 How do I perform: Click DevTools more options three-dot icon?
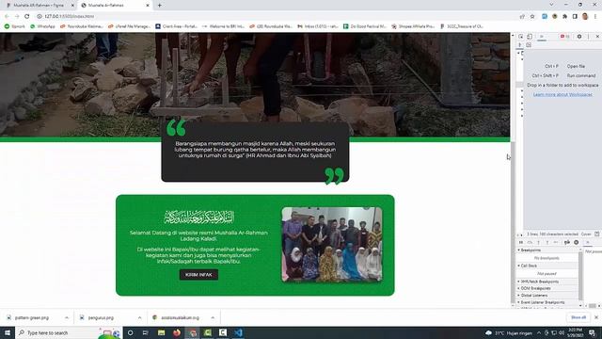point(588,37)
